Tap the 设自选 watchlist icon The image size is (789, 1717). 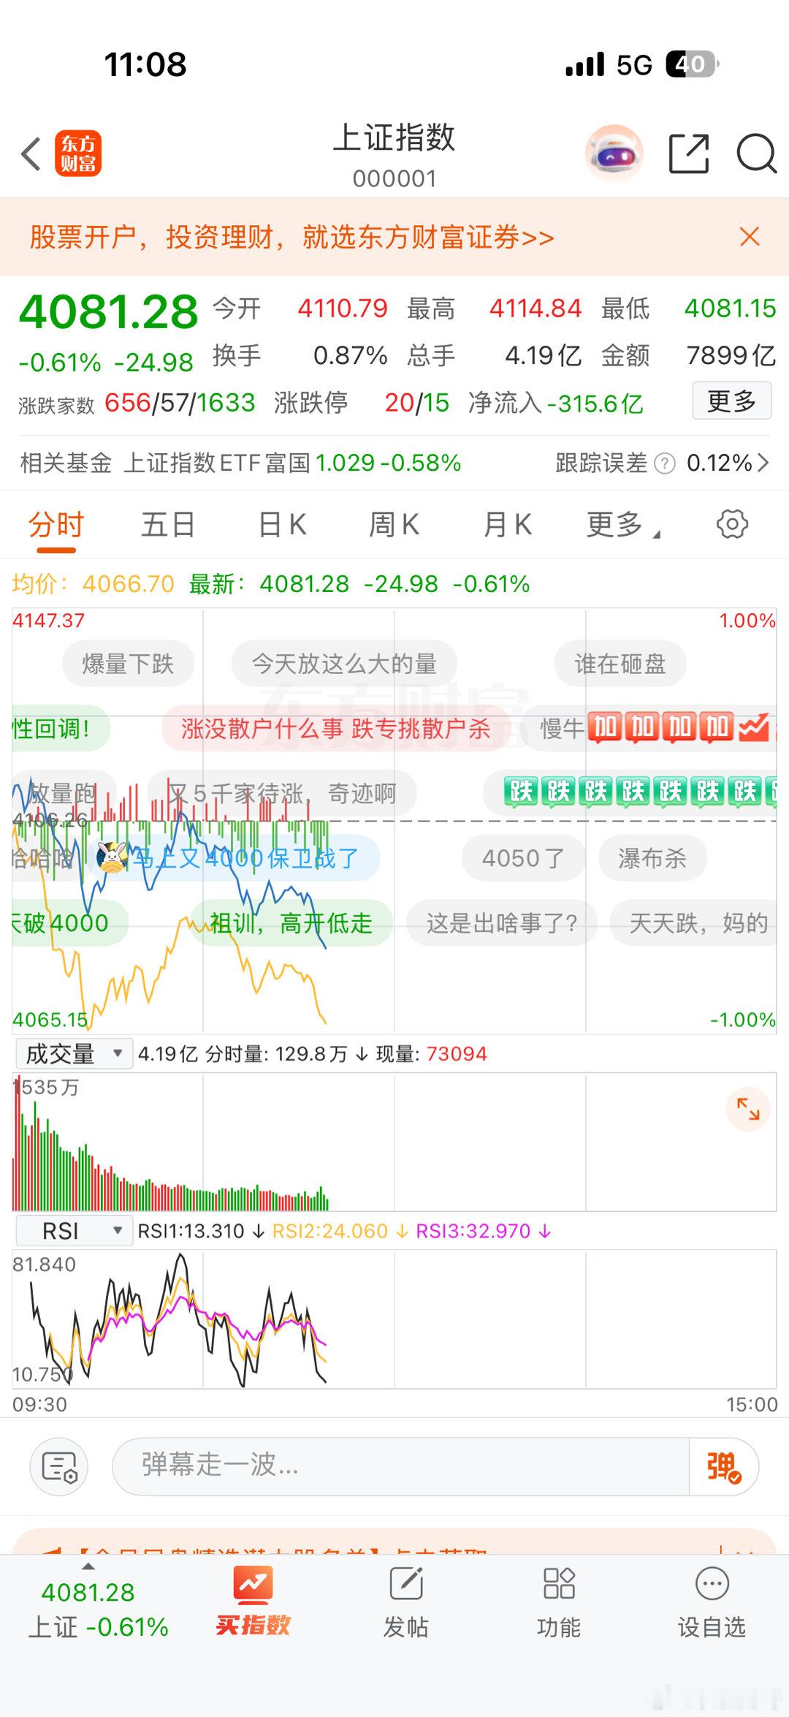[x=712, y=1602]
